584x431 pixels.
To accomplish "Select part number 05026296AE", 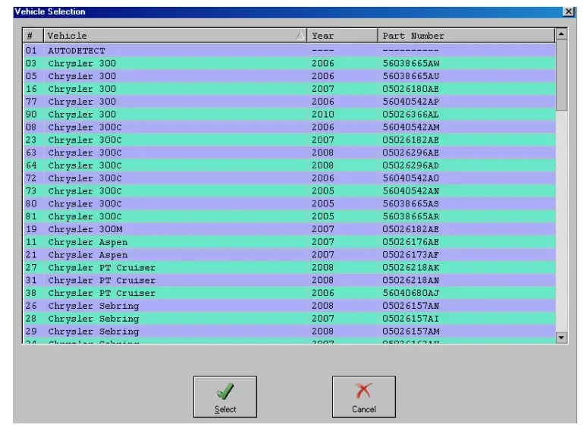I will pyautogui.click(x=410, y=153).
